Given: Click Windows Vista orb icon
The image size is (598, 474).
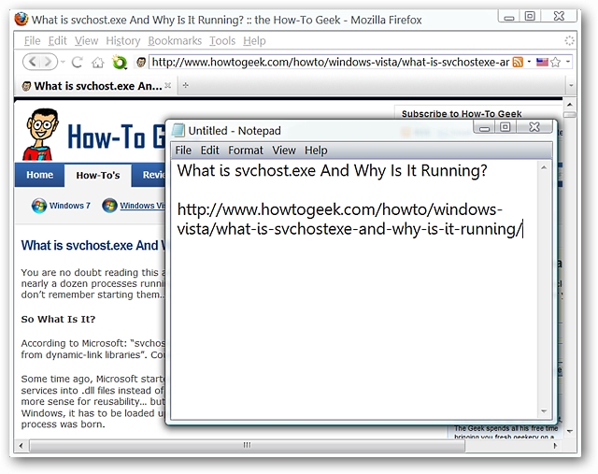Looking at the screenshot, I should [x=110, y=206].
